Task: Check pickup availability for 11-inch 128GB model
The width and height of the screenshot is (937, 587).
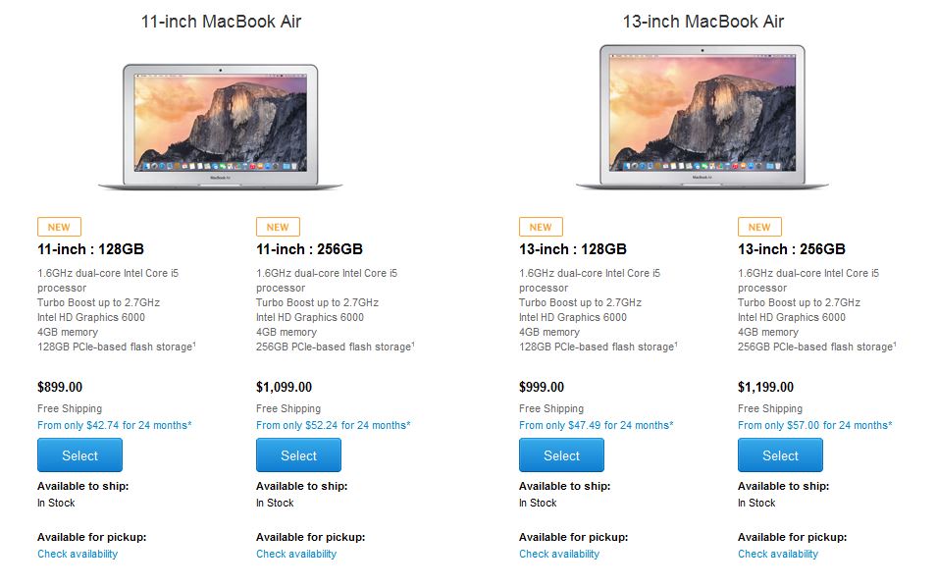Action: pos(78,554)
